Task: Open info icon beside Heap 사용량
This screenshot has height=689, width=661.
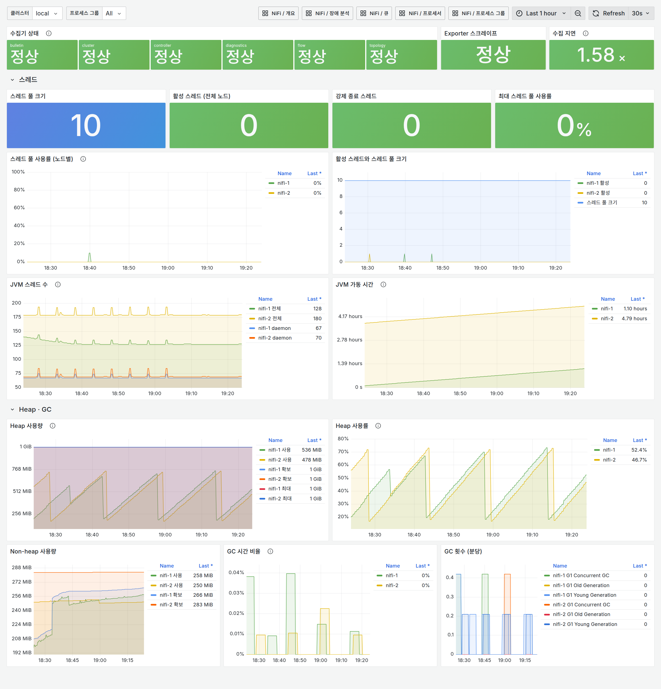Action: 53,426
